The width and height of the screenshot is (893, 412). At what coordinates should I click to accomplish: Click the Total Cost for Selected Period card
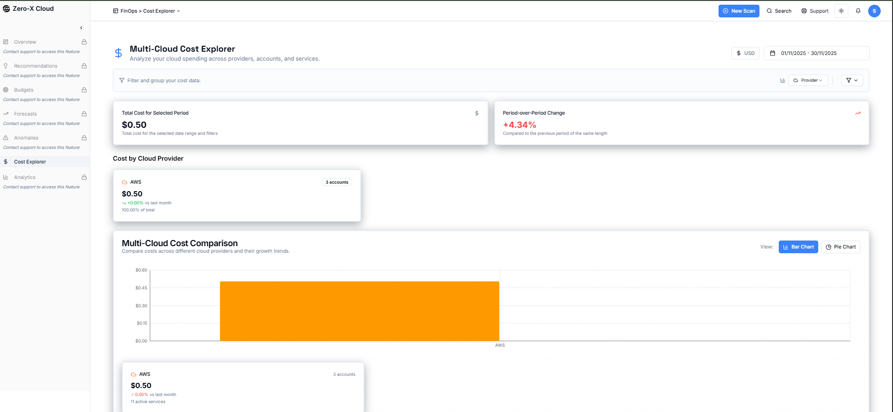[300, 123]
